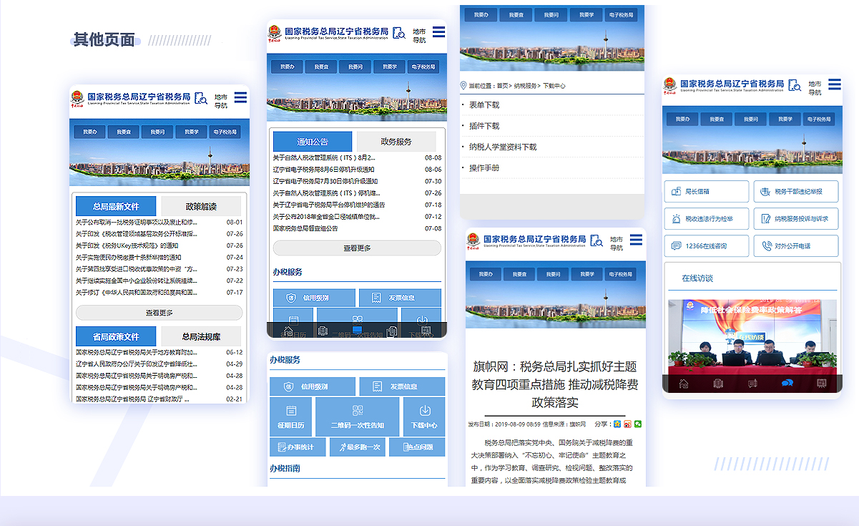Screen dimensions: 859x526
Task: Click 纳税人学堂资料下载 list item
Action: (x=502, y=147)
